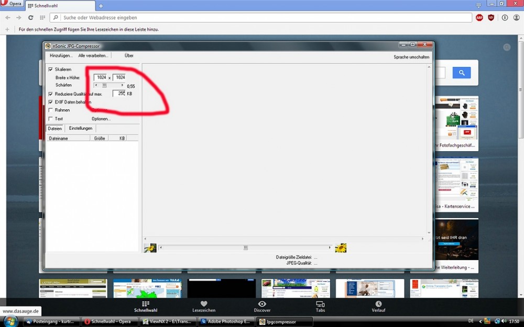Open the Opera main menu button
The height and width of the screenshot is (327, 524).
point(12,4)
